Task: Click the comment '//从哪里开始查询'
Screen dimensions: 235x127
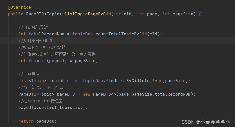Action: click(x=35, y=41)
